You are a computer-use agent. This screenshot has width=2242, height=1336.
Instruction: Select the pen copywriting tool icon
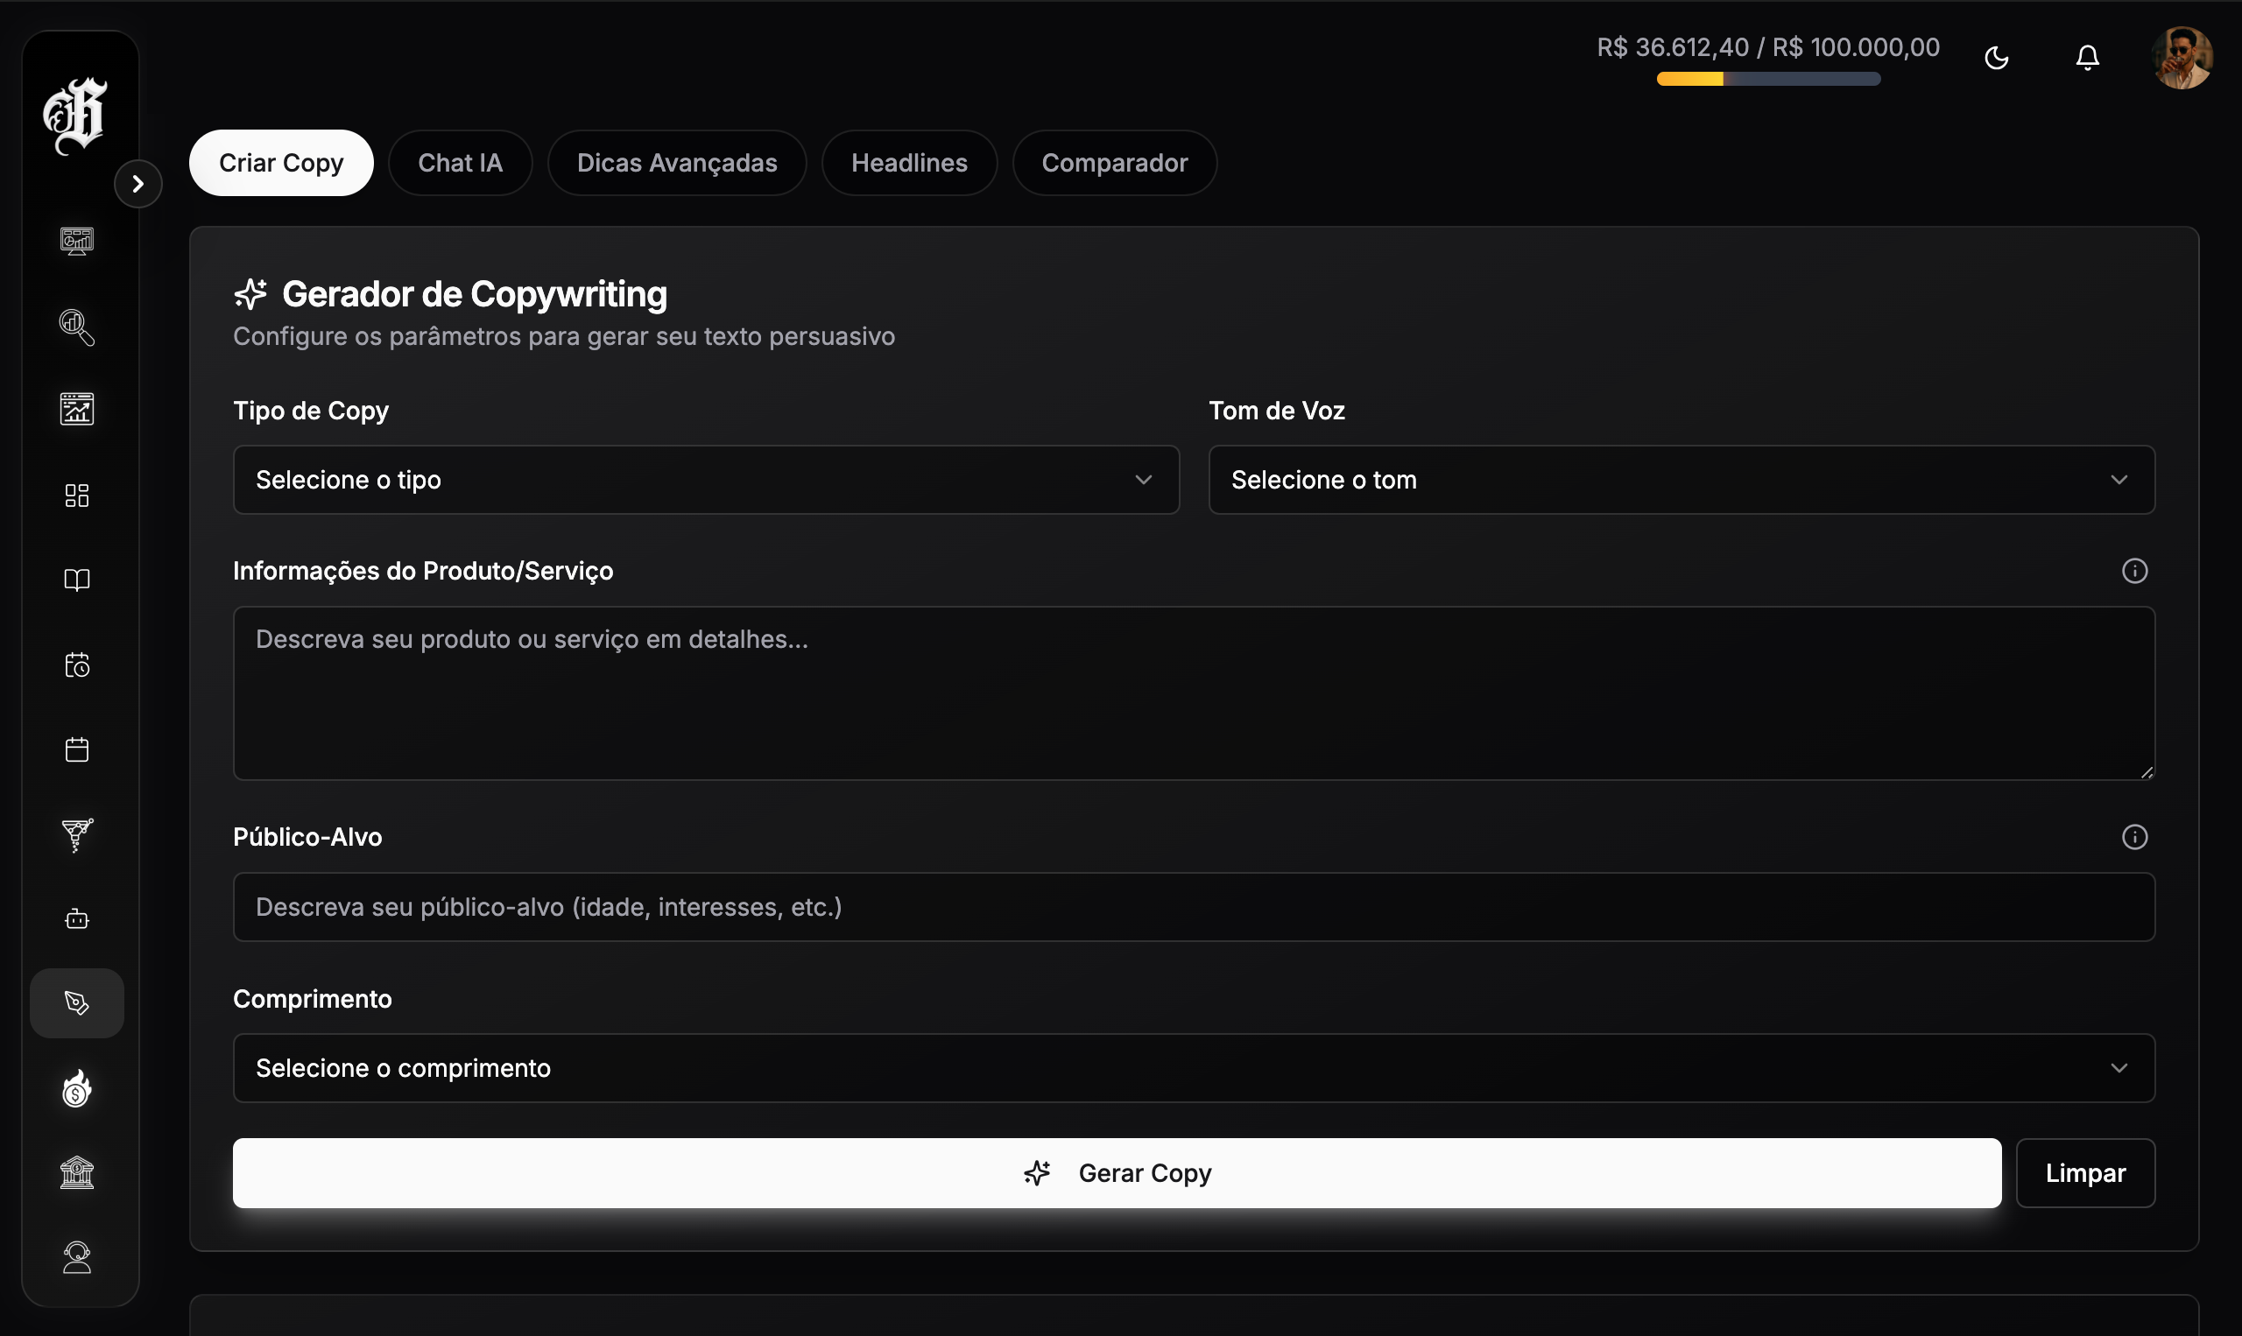(76, 1002)
